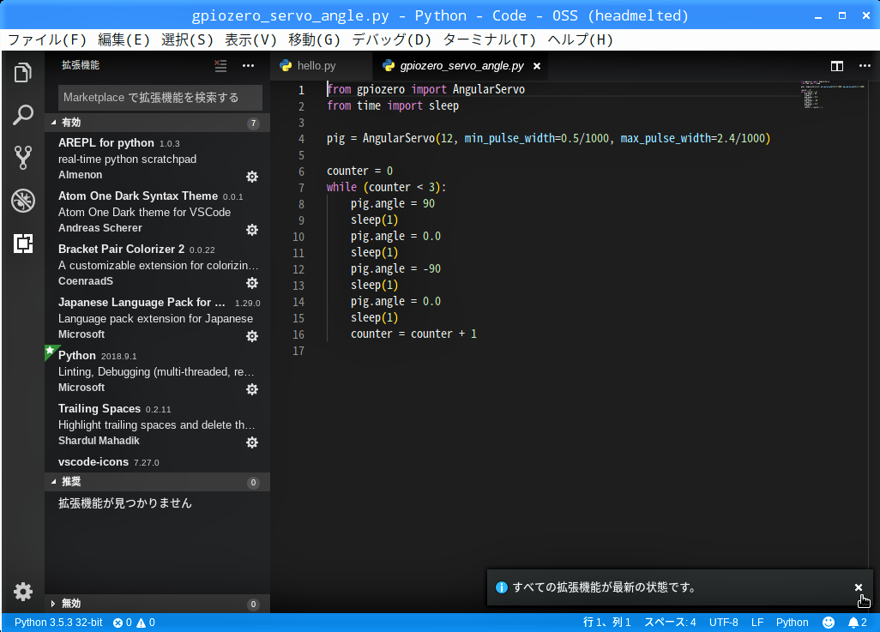Image resolution: width=880 pixels, height=632 pixels.
Task: Click the Python star badge on extension
Action: (50, 351)
